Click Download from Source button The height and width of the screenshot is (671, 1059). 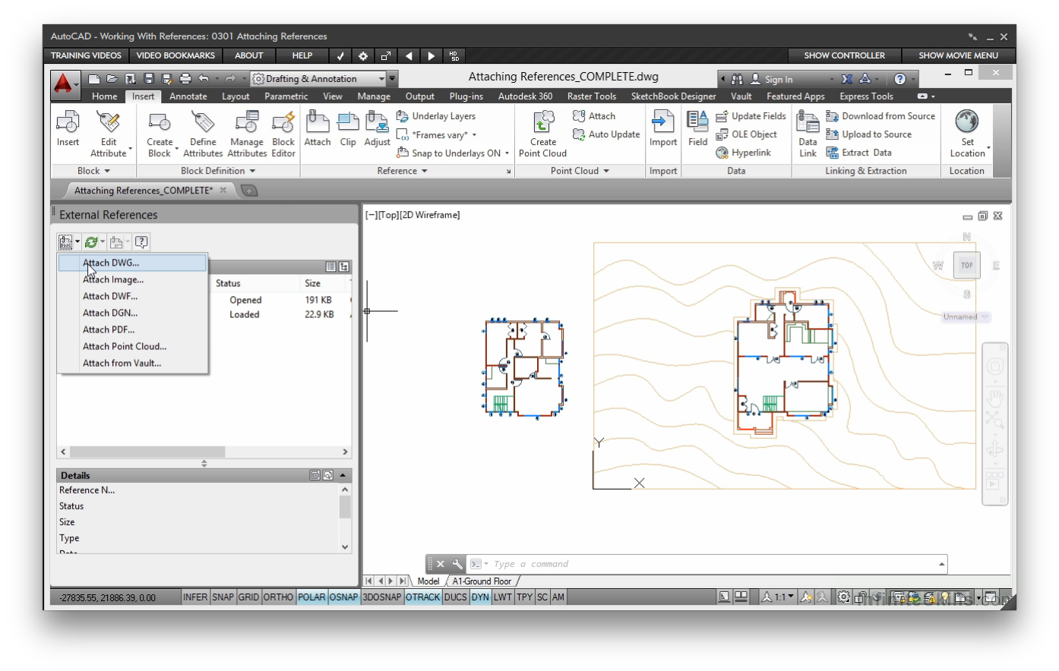[x=880, y=116]
